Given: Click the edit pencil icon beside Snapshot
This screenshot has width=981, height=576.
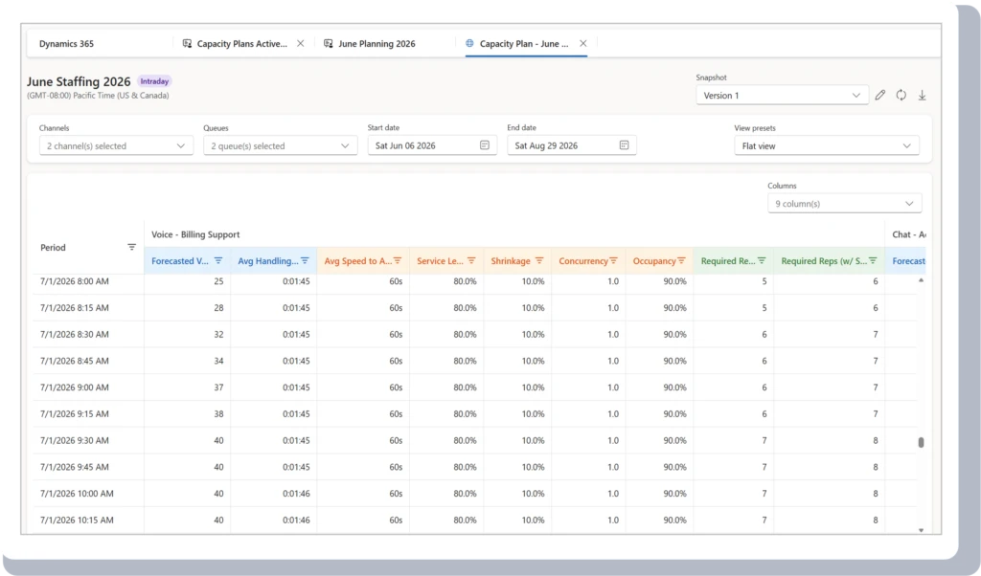Looking at the screenshot, I should tap(880, 95).
